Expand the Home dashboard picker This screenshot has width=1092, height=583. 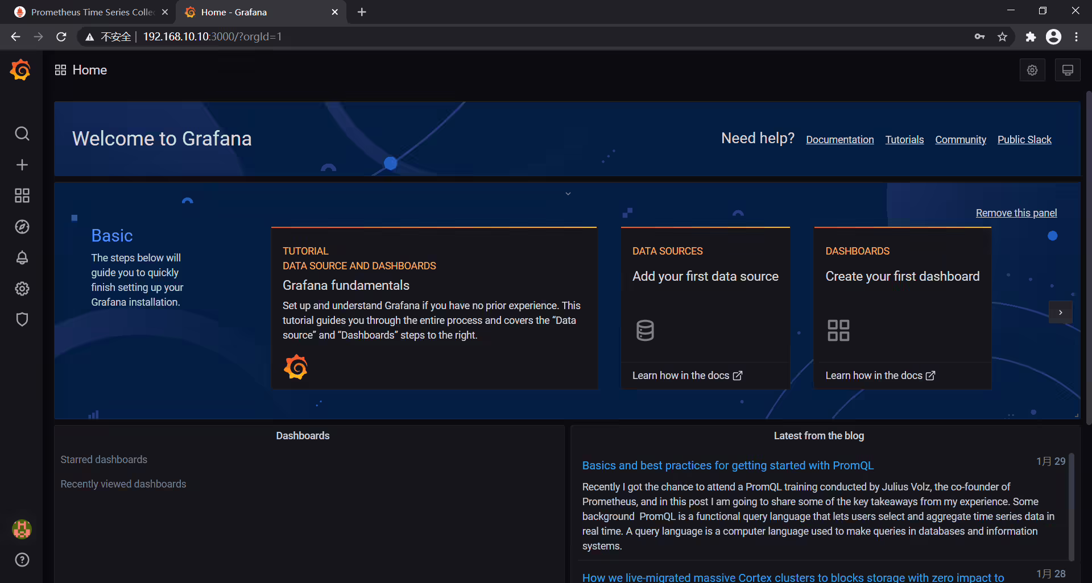pyautogui.click(x=81, y=70)
